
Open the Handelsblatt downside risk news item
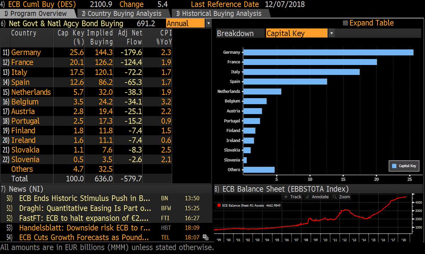click(84, 228)
